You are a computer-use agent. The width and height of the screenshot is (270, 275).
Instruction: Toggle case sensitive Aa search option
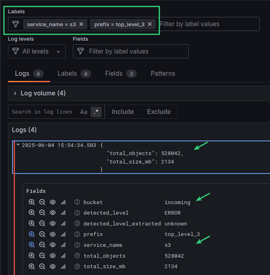[83, 112]
